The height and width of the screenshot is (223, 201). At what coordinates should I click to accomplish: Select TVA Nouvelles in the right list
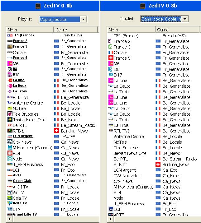127,176
